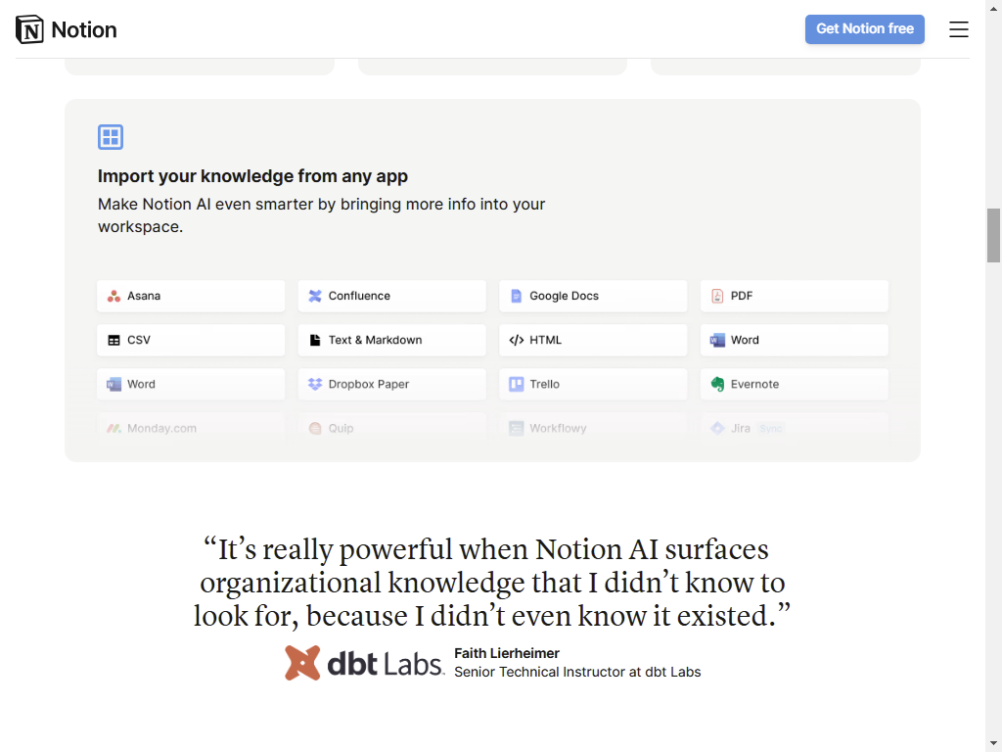Select the Text & Markdown label

375,340
